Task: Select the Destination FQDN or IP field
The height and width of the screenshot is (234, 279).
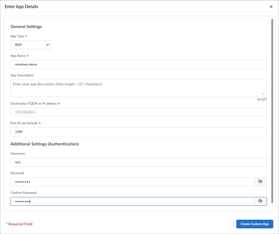Action: pos(138,112)
